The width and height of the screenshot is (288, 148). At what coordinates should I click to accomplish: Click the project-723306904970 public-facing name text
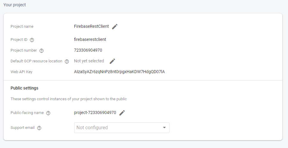click(95, 113)
